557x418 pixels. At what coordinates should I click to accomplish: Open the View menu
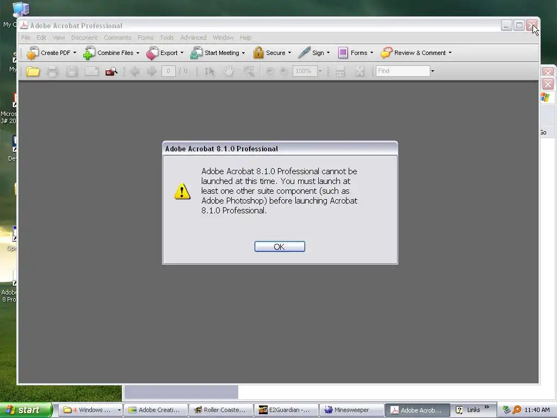pyautogui.click(x=59, y=38)
